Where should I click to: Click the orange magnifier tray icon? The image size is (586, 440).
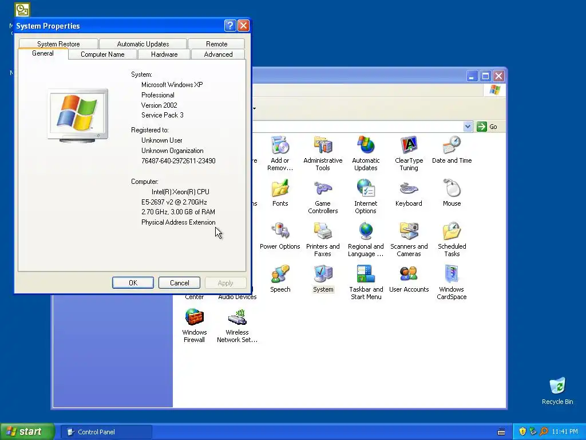click(x=544, y=431)
